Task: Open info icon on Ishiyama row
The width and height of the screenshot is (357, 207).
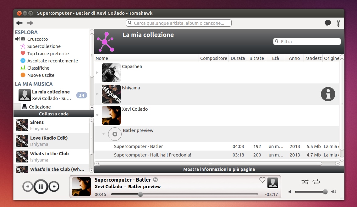Action: 328,94
